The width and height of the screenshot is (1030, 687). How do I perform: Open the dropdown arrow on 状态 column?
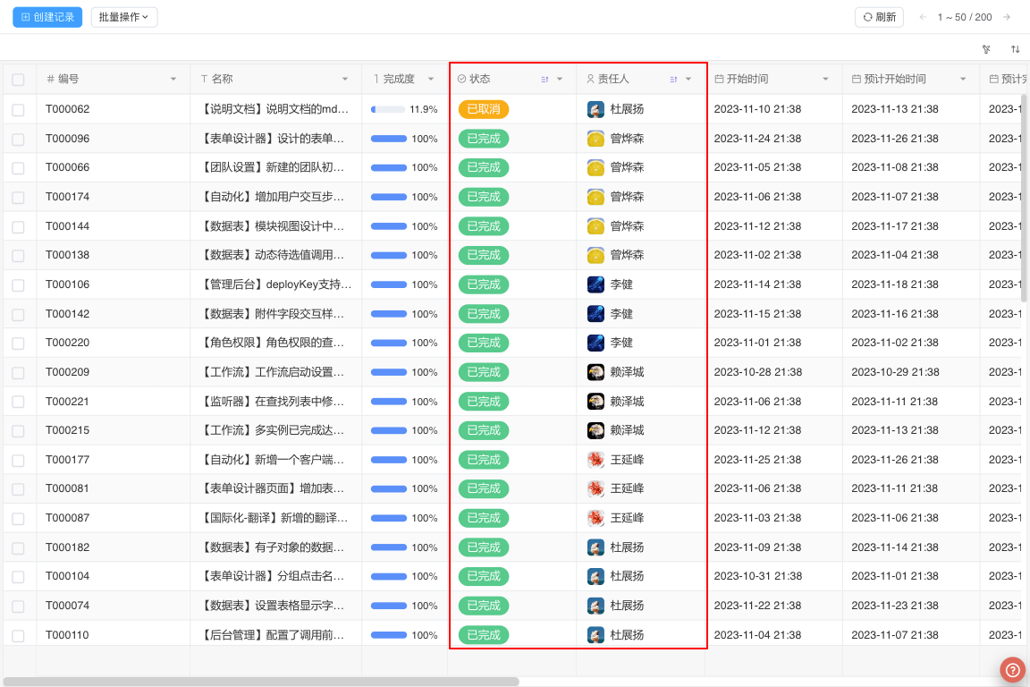click(x=560, y=79)
